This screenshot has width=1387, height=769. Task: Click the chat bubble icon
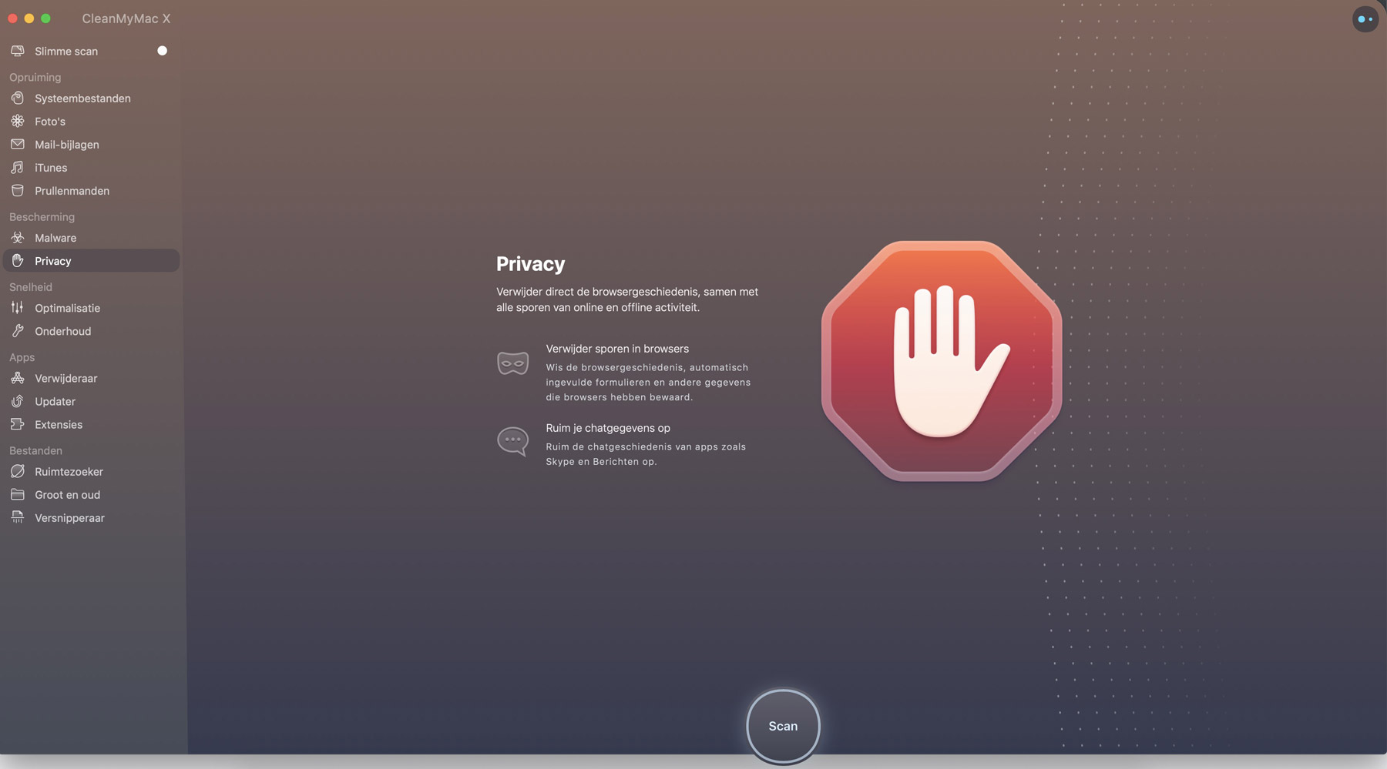click(x=513, y=442)
